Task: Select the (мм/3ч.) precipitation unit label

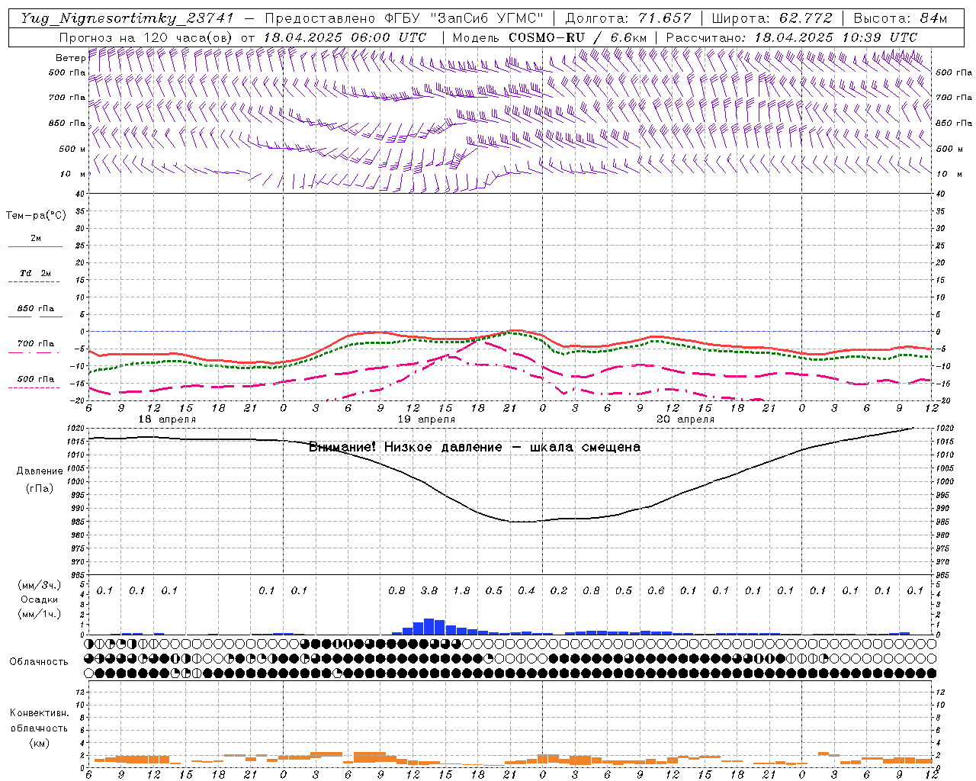Action: [x=38, y=585]
